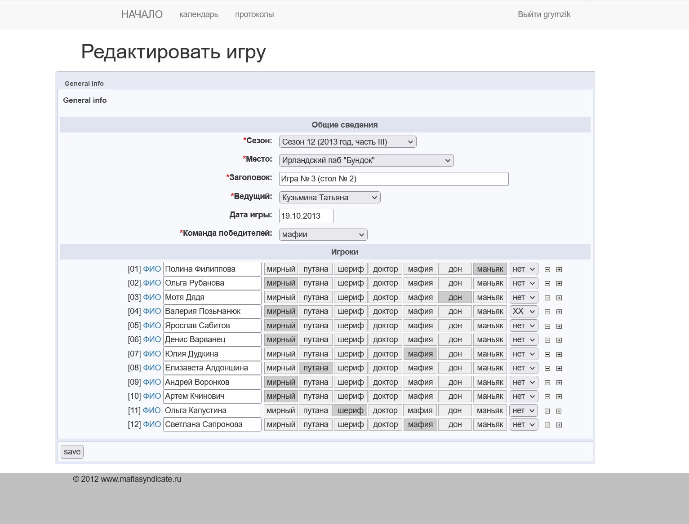The image size is (689, 524).
Task: Open the Сезон dropdown
Action: (347, 142)
